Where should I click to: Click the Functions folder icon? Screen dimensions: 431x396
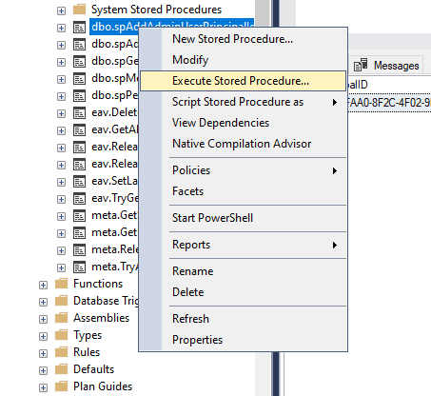click(x=61, y=284)
